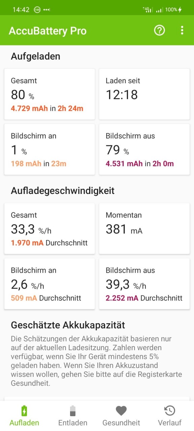
Task: Switch to the Entladen tab label
Action: 73,423
